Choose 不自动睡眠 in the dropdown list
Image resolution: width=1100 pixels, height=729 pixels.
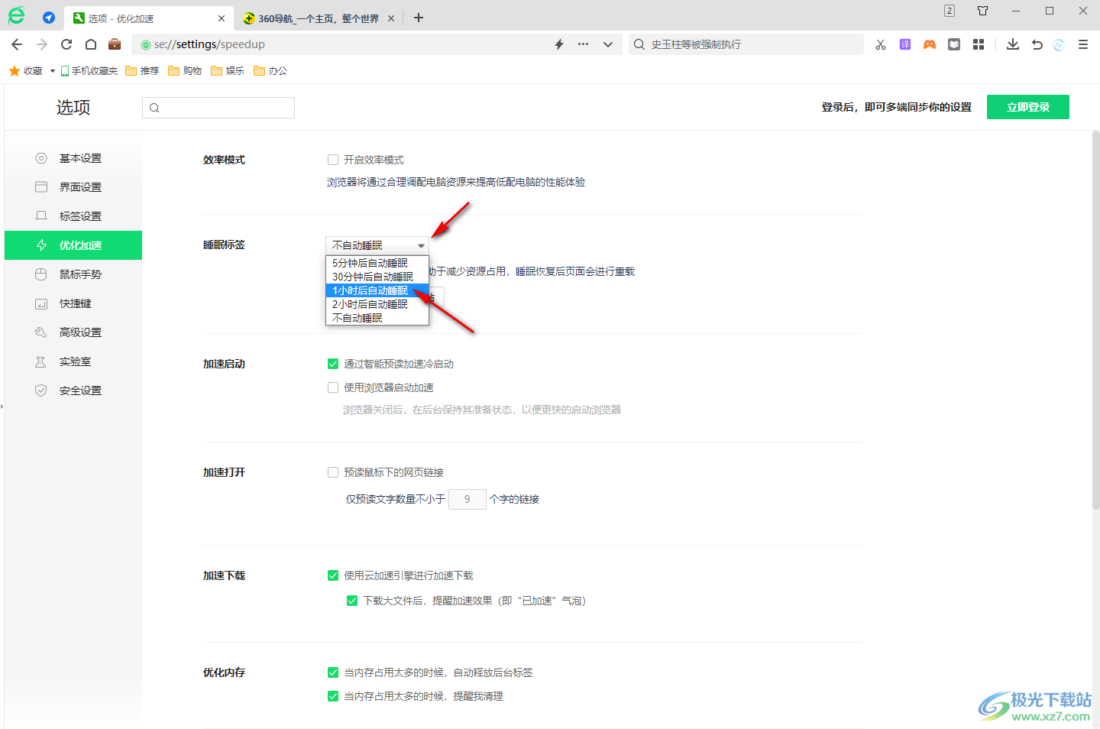click(377, 318)
